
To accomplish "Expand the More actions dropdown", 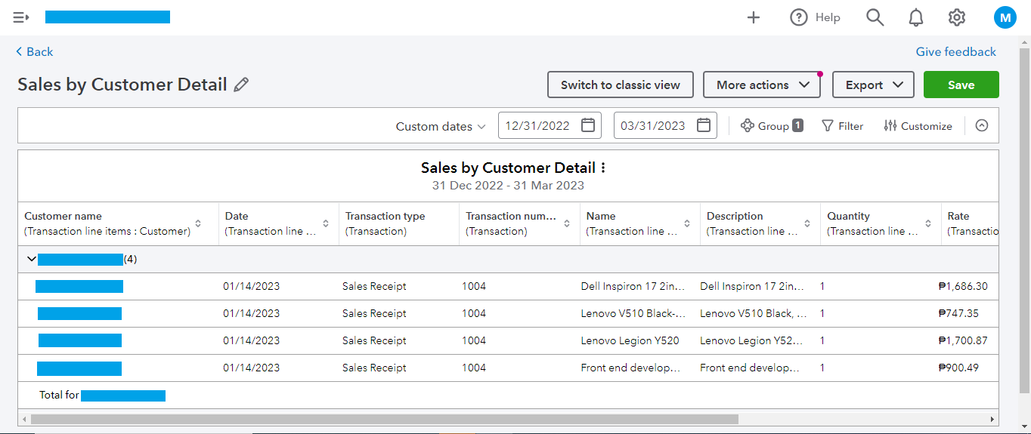I will (x=761, y=85).
